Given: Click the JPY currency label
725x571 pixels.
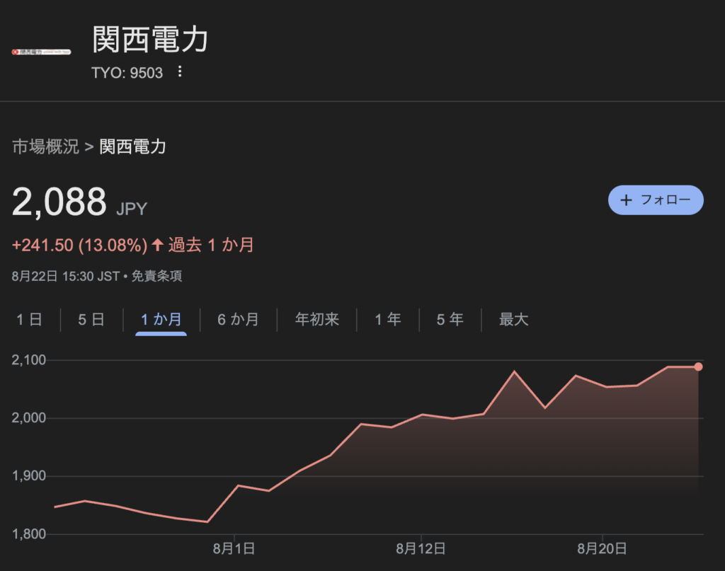Looking at the screenshot, I should (x=132, y=209).
